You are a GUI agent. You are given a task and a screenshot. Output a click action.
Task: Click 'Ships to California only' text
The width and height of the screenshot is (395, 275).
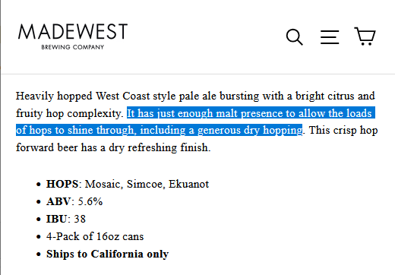(107, 254)
